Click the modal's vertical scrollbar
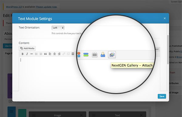Viewport: 182px width, 117px height. (168, 49)
